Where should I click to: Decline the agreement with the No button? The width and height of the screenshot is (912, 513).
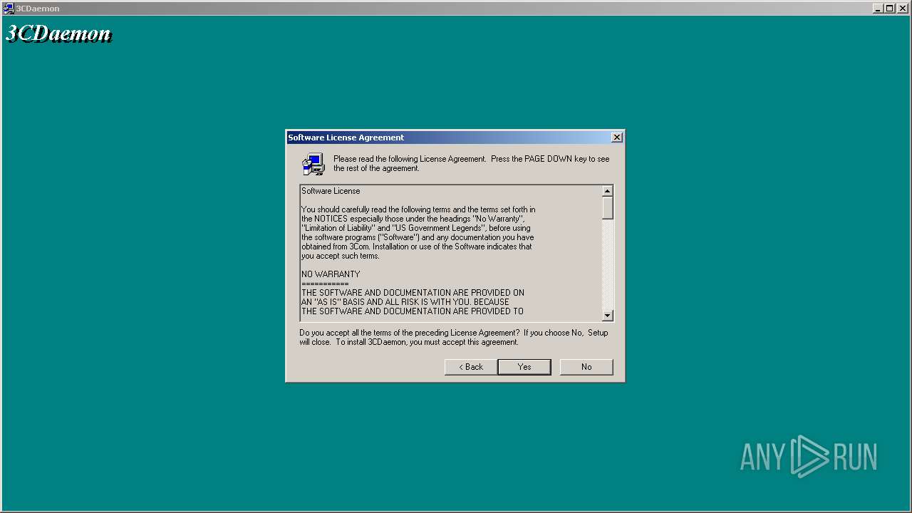(x=586, y=367)
